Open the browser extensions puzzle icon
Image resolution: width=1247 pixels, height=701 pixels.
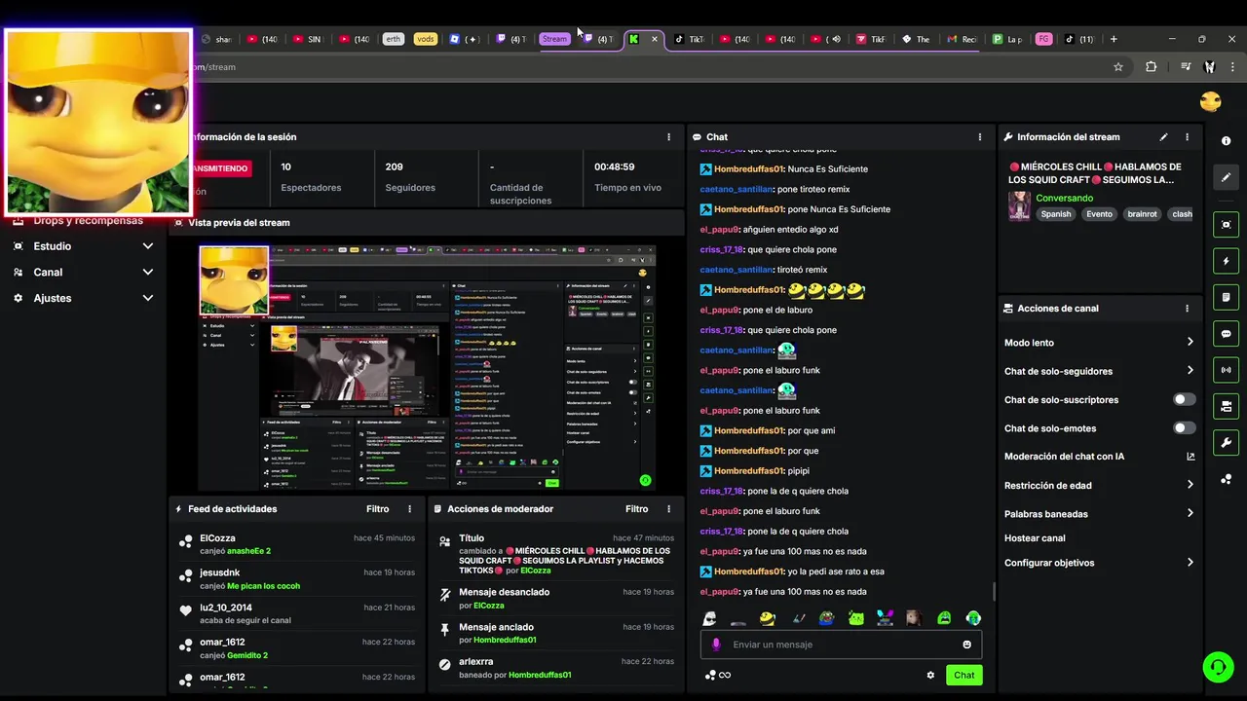tap(1151, 67)
